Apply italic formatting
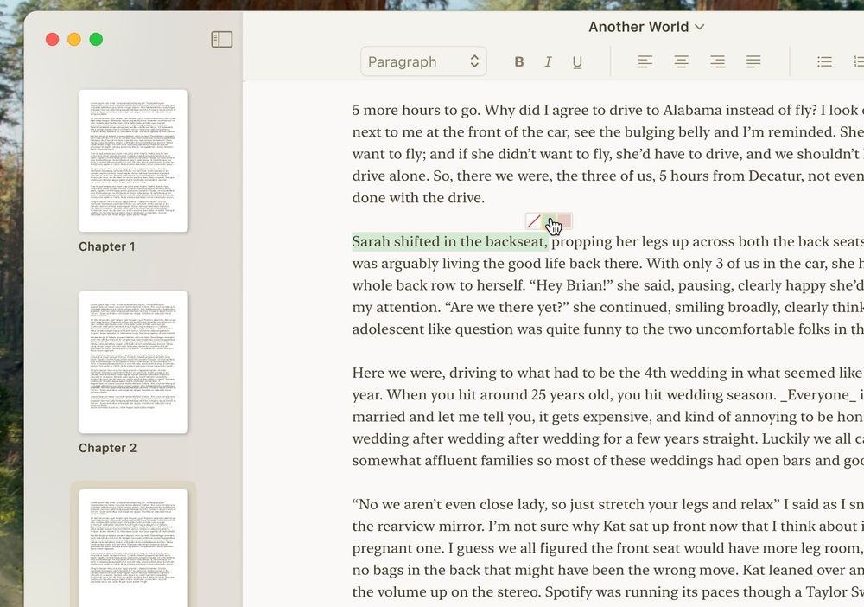The height and width of the screenshot is (607, 864). point(548,61)
